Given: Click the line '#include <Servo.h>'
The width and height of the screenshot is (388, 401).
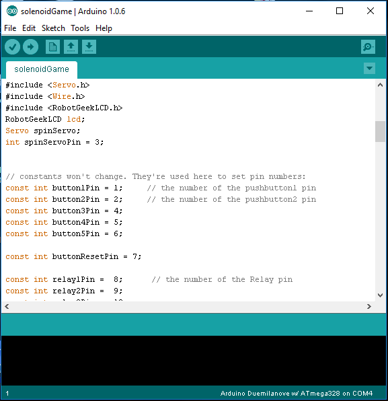Looking at the screenshot, I should tap(48, 85).
